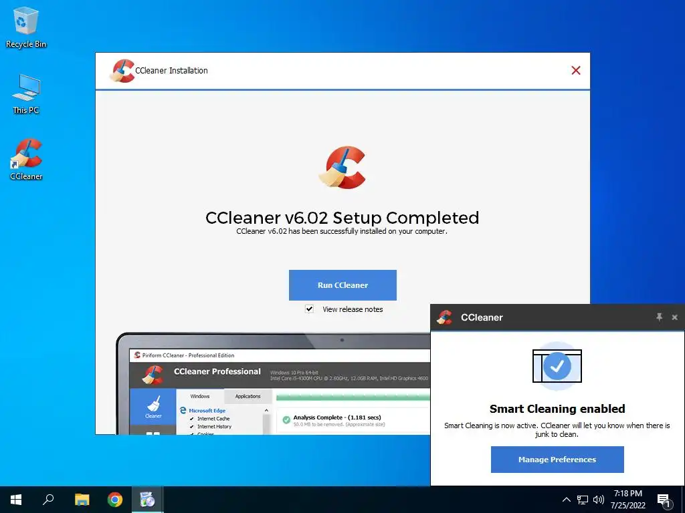Launch Google Chrome from taskbar

tap(115, 500)
